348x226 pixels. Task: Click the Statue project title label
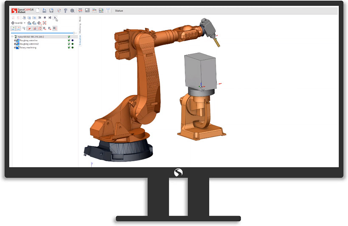point(119,10)
